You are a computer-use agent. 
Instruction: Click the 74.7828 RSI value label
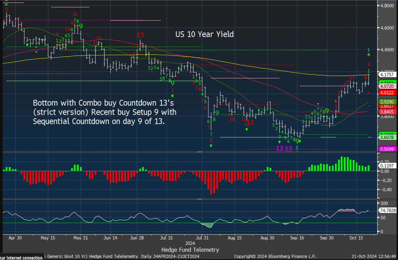pyautogui.click(x=388, y=210)
